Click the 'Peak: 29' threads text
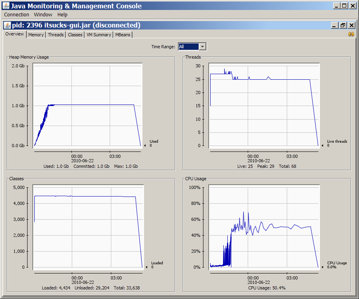The image size is (359, 299). [266, 166]
